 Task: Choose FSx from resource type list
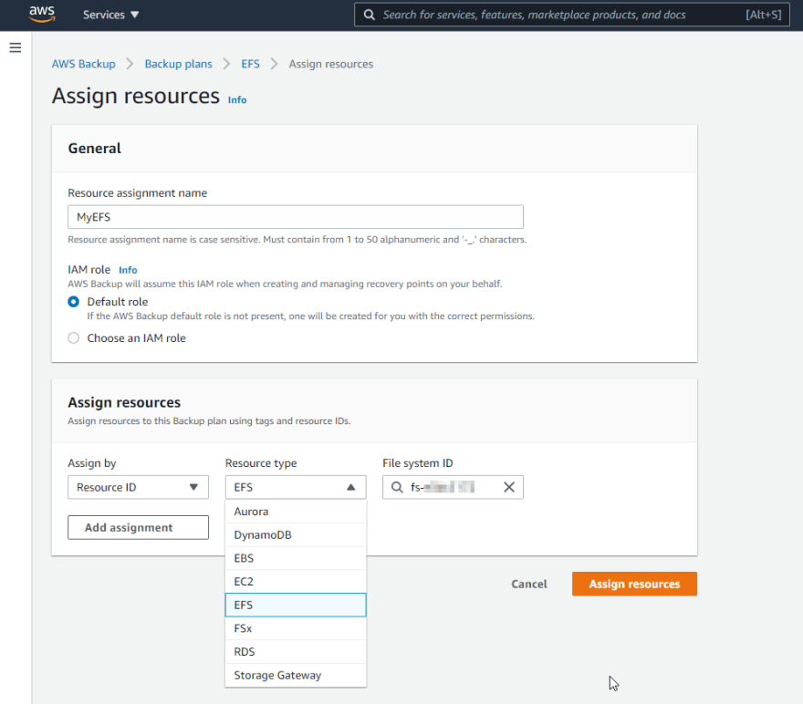point(296,628)
